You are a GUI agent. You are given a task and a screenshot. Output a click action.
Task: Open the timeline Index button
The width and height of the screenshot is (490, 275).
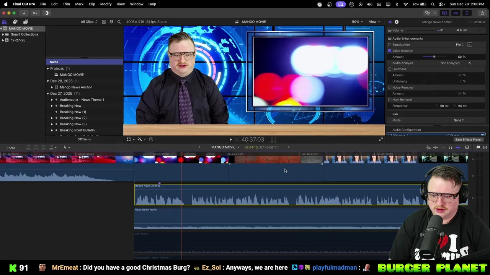coord(11,147)
